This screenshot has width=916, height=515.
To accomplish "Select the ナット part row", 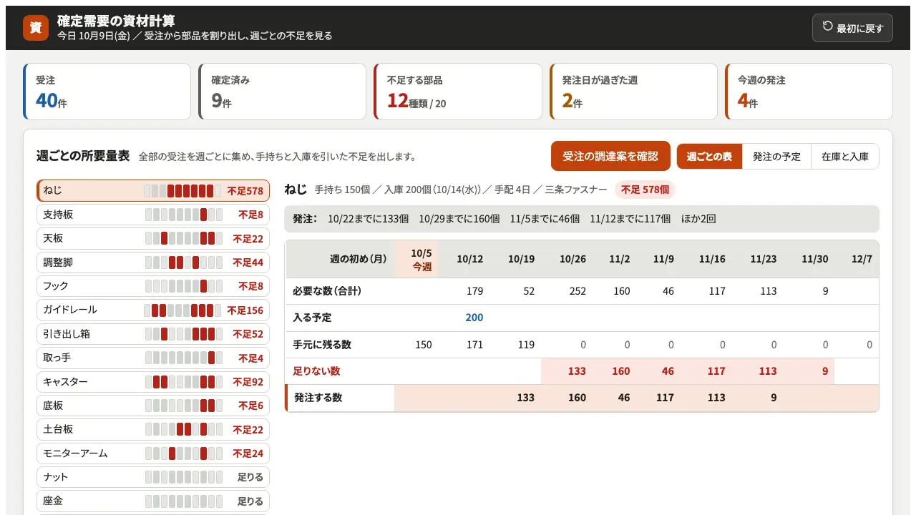I will click(153, 477).
